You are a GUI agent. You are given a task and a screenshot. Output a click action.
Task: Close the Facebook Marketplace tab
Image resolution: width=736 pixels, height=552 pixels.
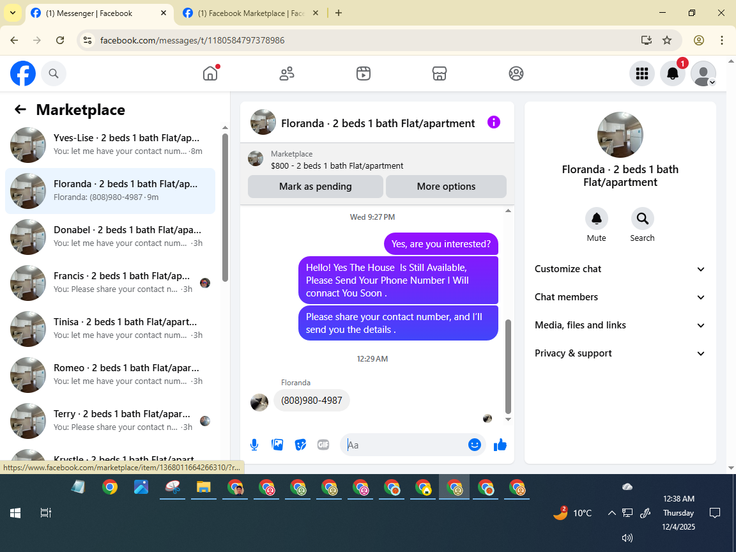pyautogui.click(x=316, y=13)
